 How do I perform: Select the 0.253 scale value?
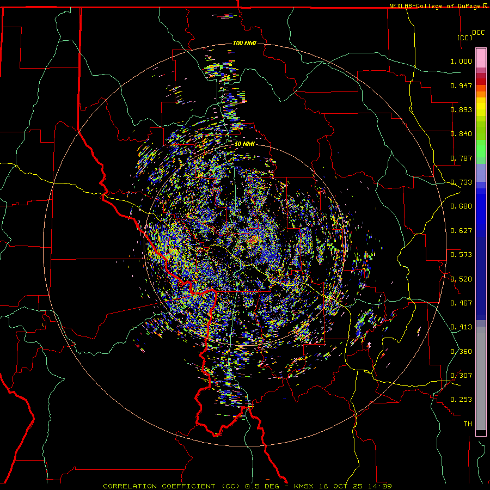pos(461,400)
